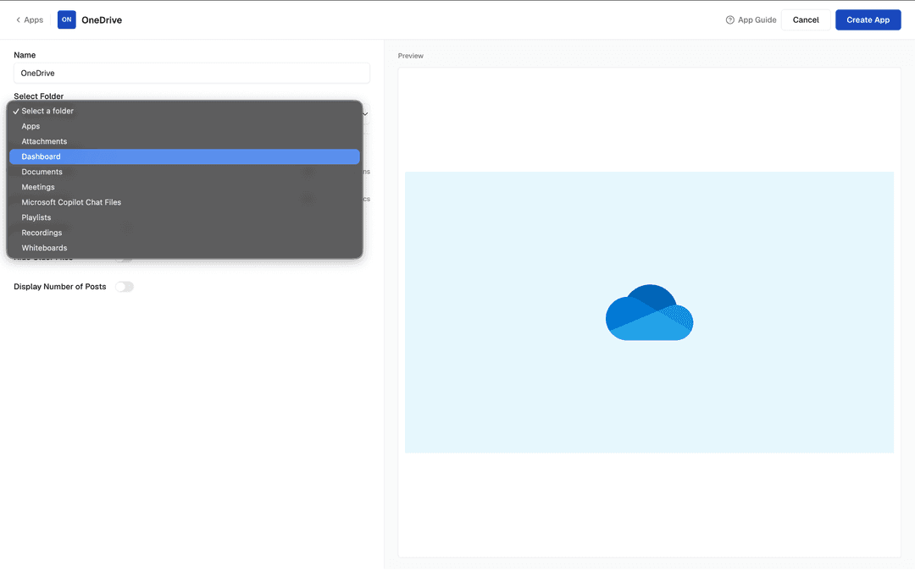This screenshot has height=571, width=915.
Task: Choose the Documents folder option
Action: click(185, 172)
